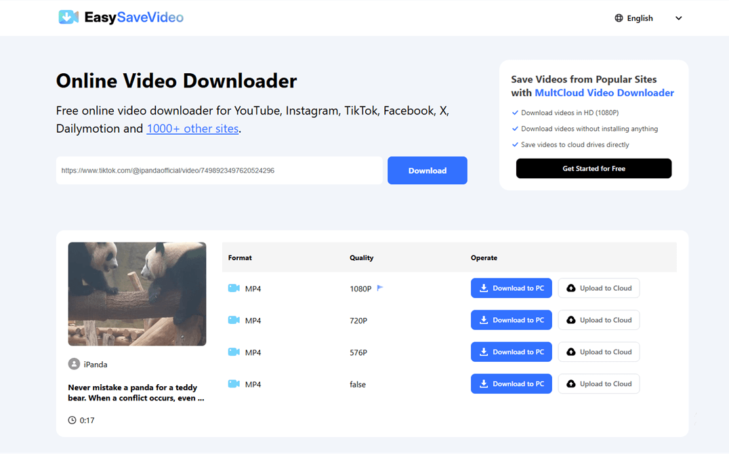Screen dimensions: 729x454
Task: Click the blue Download button
Action: click(x=428, y=170)
